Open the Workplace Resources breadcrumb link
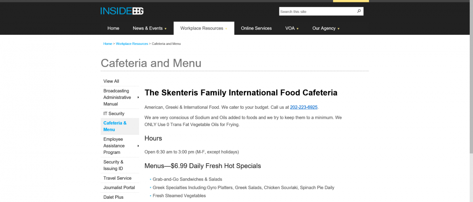 click(132, 44)
